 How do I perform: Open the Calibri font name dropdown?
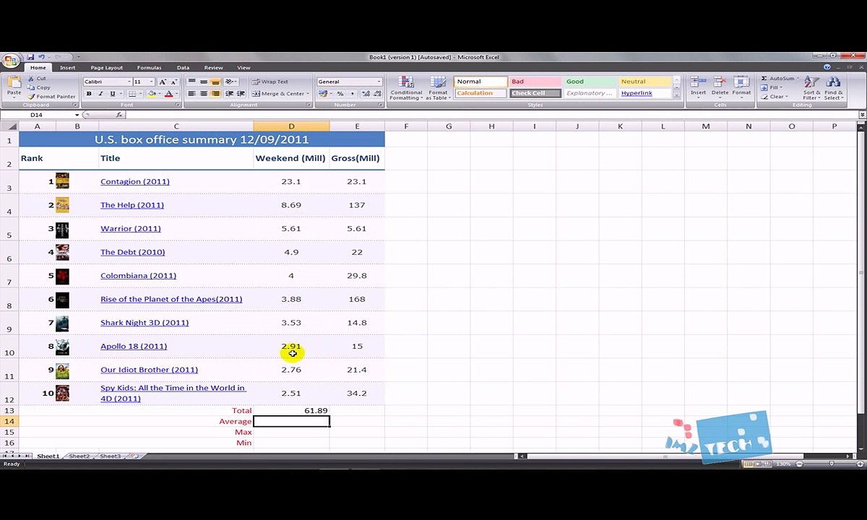click(x=129, y=82)
